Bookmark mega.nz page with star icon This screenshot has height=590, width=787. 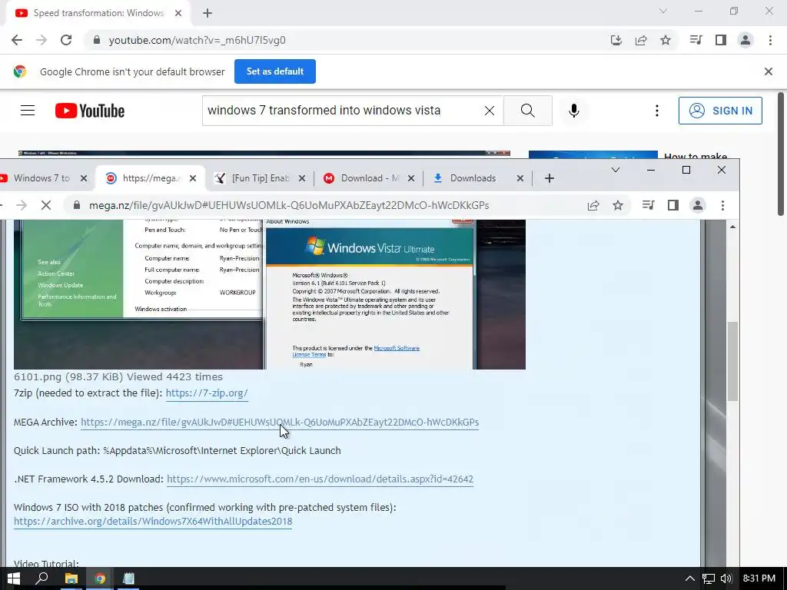coord(618,205)
